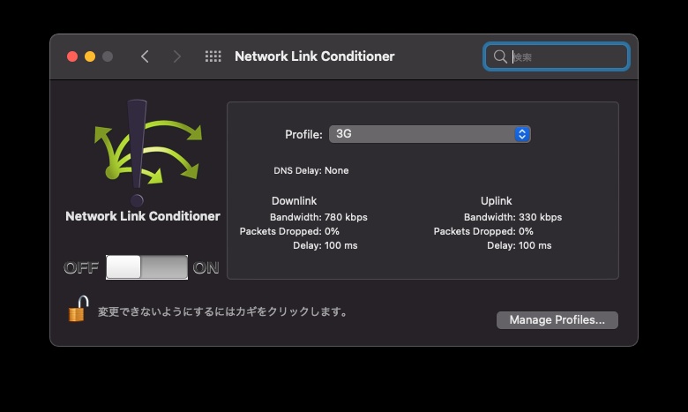This screenshot has height=412, width=688.
Task: Click Uplink Bandwidth: 330 kbps
Action: 512,217
